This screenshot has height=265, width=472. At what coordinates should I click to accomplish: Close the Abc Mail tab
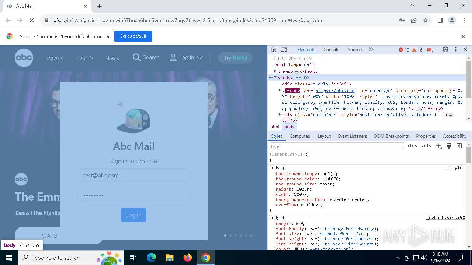[x=86, y=6]
